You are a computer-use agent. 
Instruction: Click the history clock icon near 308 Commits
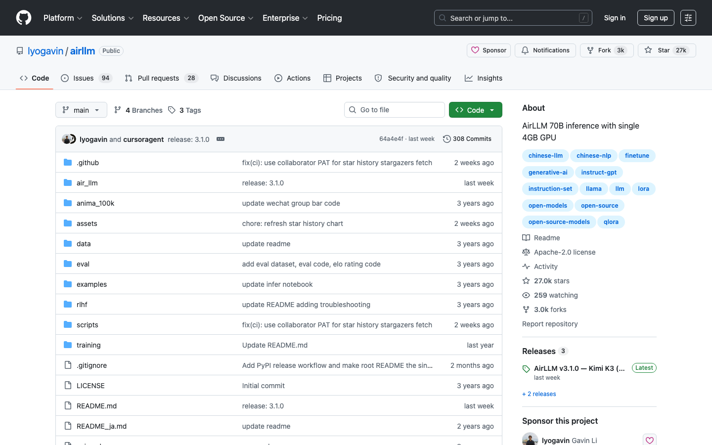[447, 139]
